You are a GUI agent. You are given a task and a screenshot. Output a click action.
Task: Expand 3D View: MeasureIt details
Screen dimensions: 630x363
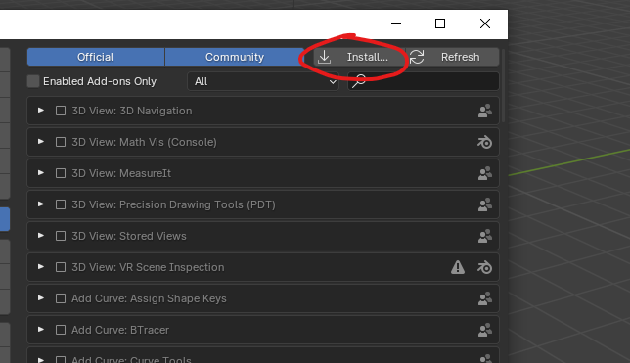(40, 173)
